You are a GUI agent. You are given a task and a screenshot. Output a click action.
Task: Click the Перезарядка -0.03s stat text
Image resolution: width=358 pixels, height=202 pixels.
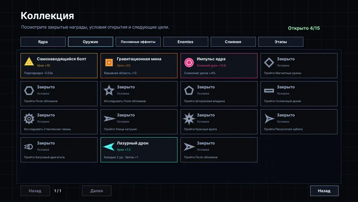click(x=38, y=73)
